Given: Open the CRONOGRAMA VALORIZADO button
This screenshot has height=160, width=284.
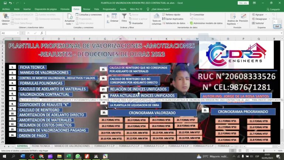Looking at the screenshot, I should [152, 113].
